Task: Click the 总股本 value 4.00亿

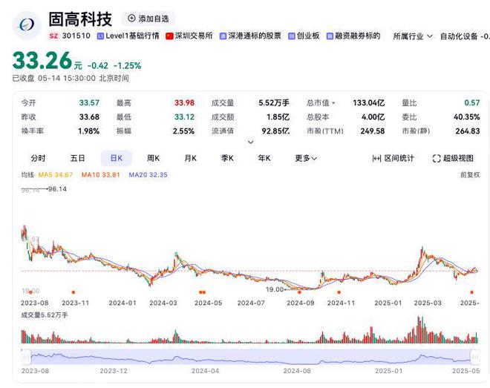Action: (373, 117)
